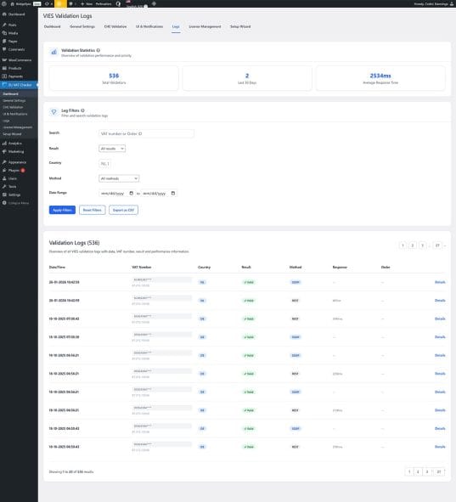Switch to the Setup Wizard tab
Screen dimensions: 456x502
240,26
